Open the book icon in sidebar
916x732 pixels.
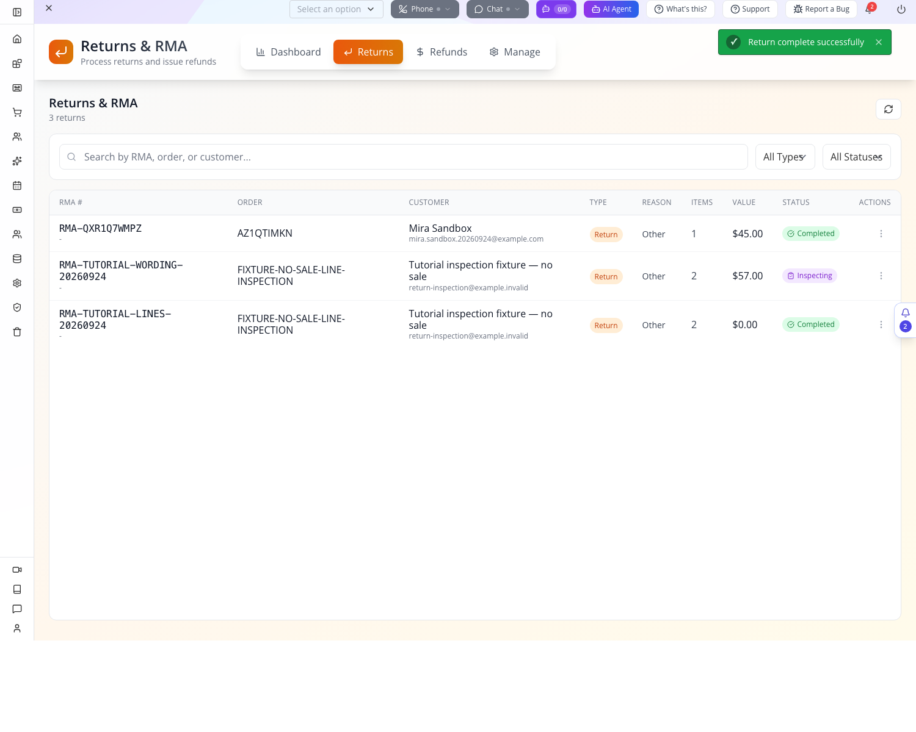[17, 589]
